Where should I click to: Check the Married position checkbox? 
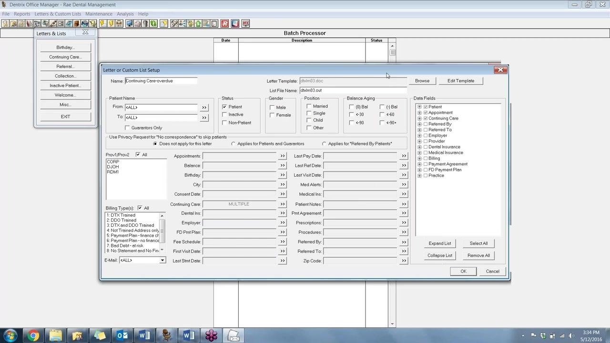309,106
